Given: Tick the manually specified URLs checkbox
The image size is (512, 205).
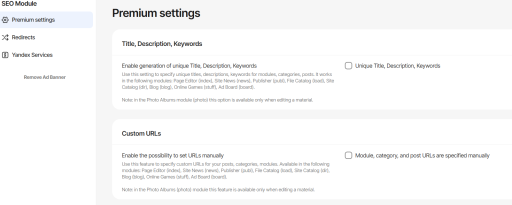Looking at the screenshot, I should coord(348,155).
